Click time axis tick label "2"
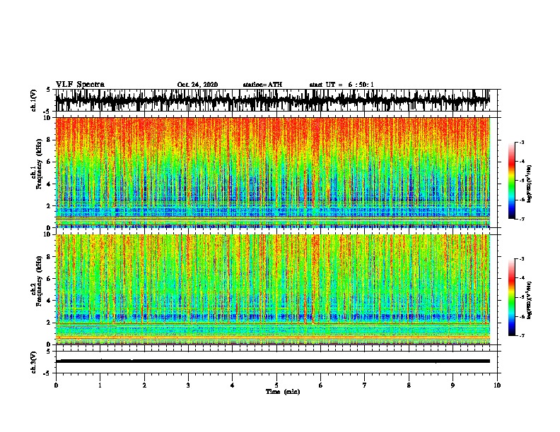 click(x=144, y=385)
